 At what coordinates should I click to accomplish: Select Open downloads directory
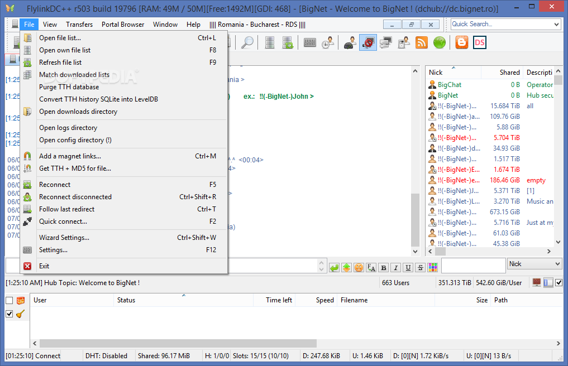click(124, 112)
